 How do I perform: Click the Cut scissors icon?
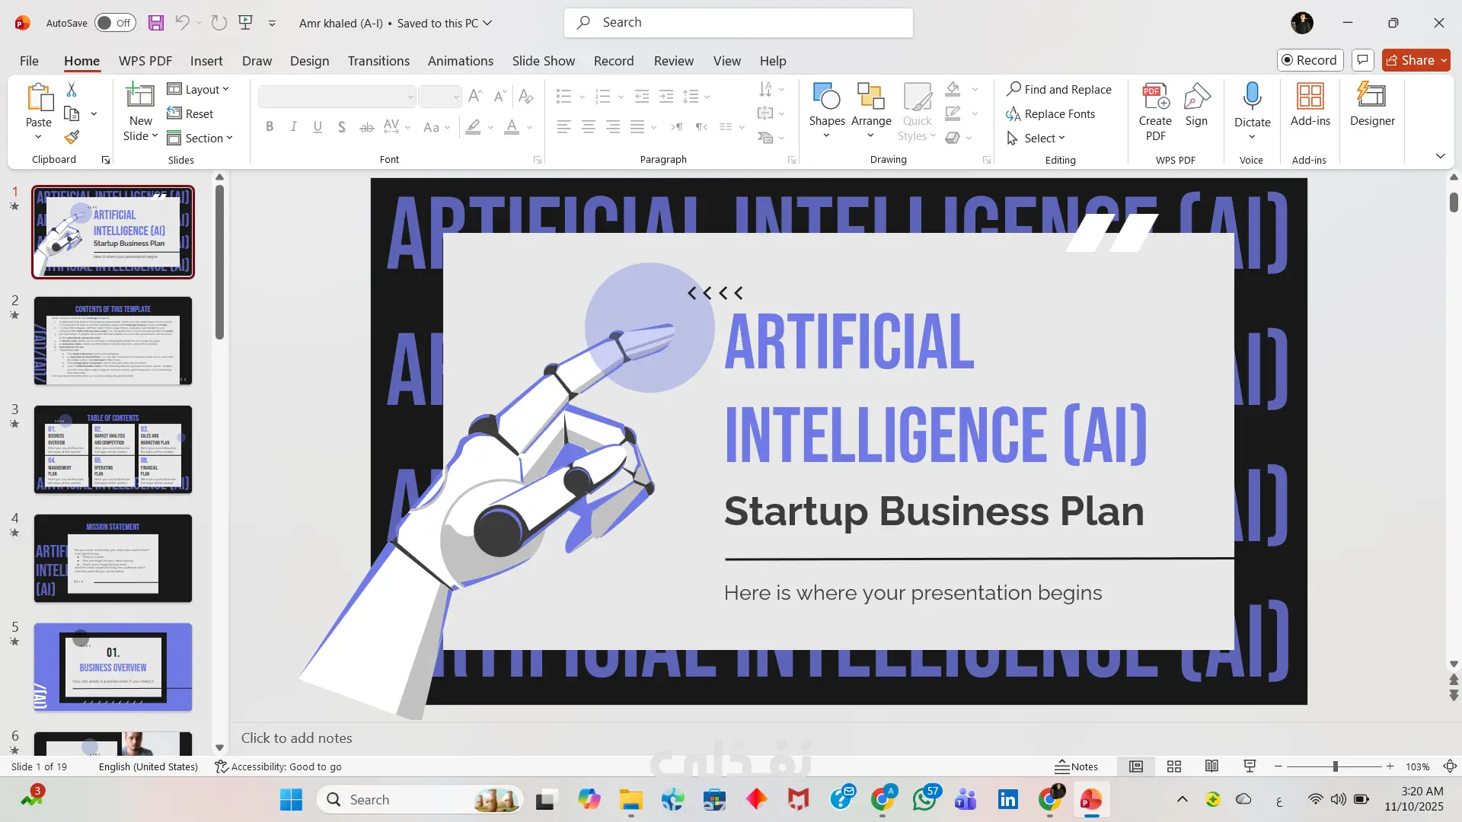(72, 90)
